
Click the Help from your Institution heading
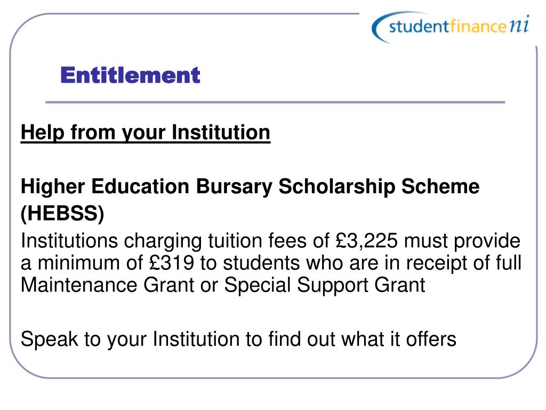point(146,133)
